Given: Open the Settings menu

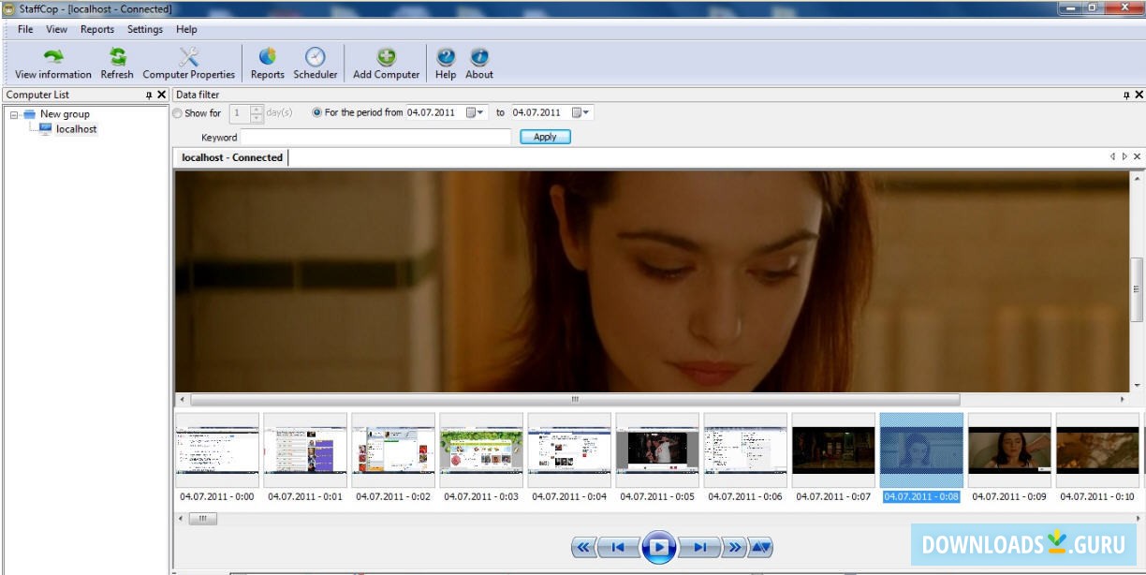Looking at the screenshot, I should [x=145, y=29].
